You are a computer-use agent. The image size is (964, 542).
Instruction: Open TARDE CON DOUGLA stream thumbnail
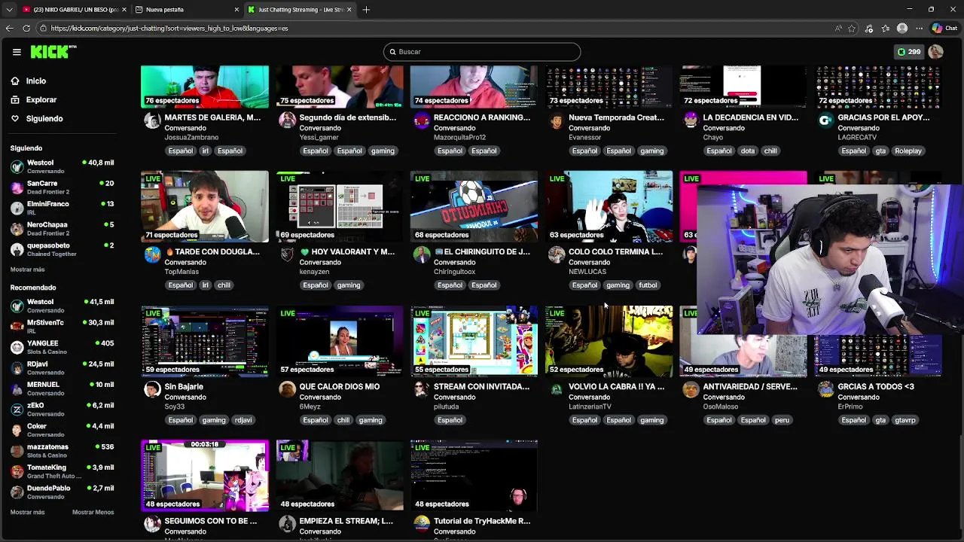point(204,206)
